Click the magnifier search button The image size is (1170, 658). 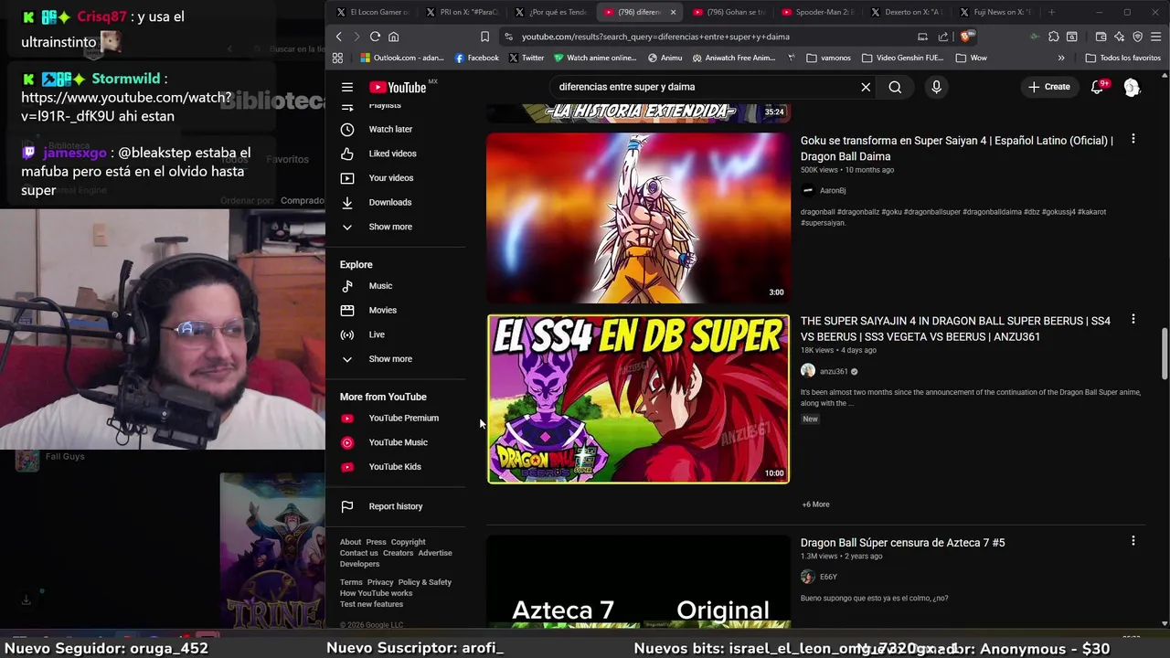pyautogui.click(x=895, y=87)
